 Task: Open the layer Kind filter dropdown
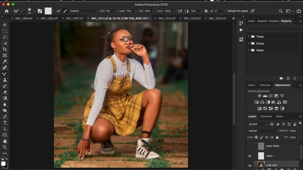pos(258,124)
